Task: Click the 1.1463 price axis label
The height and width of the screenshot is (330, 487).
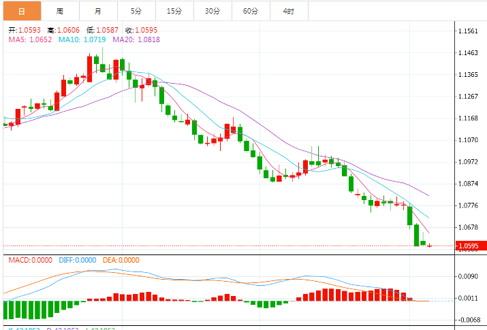Action: point(469,52)
